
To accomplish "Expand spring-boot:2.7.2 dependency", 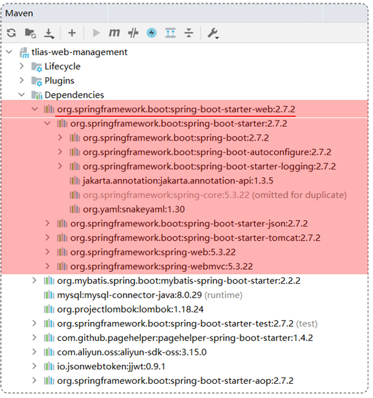I will (x=60, y=138).
